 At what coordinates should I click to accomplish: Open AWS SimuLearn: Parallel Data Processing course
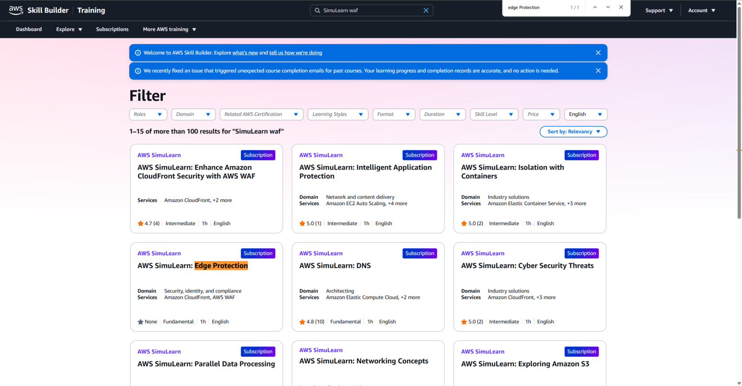point(206,364)
